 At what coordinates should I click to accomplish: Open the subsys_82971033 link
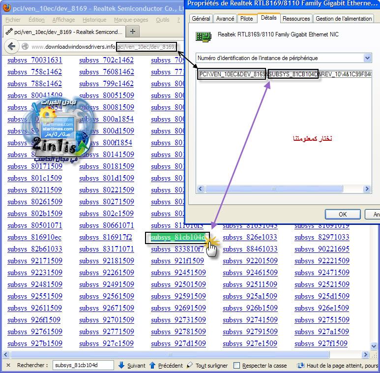[x=322, y=237]
